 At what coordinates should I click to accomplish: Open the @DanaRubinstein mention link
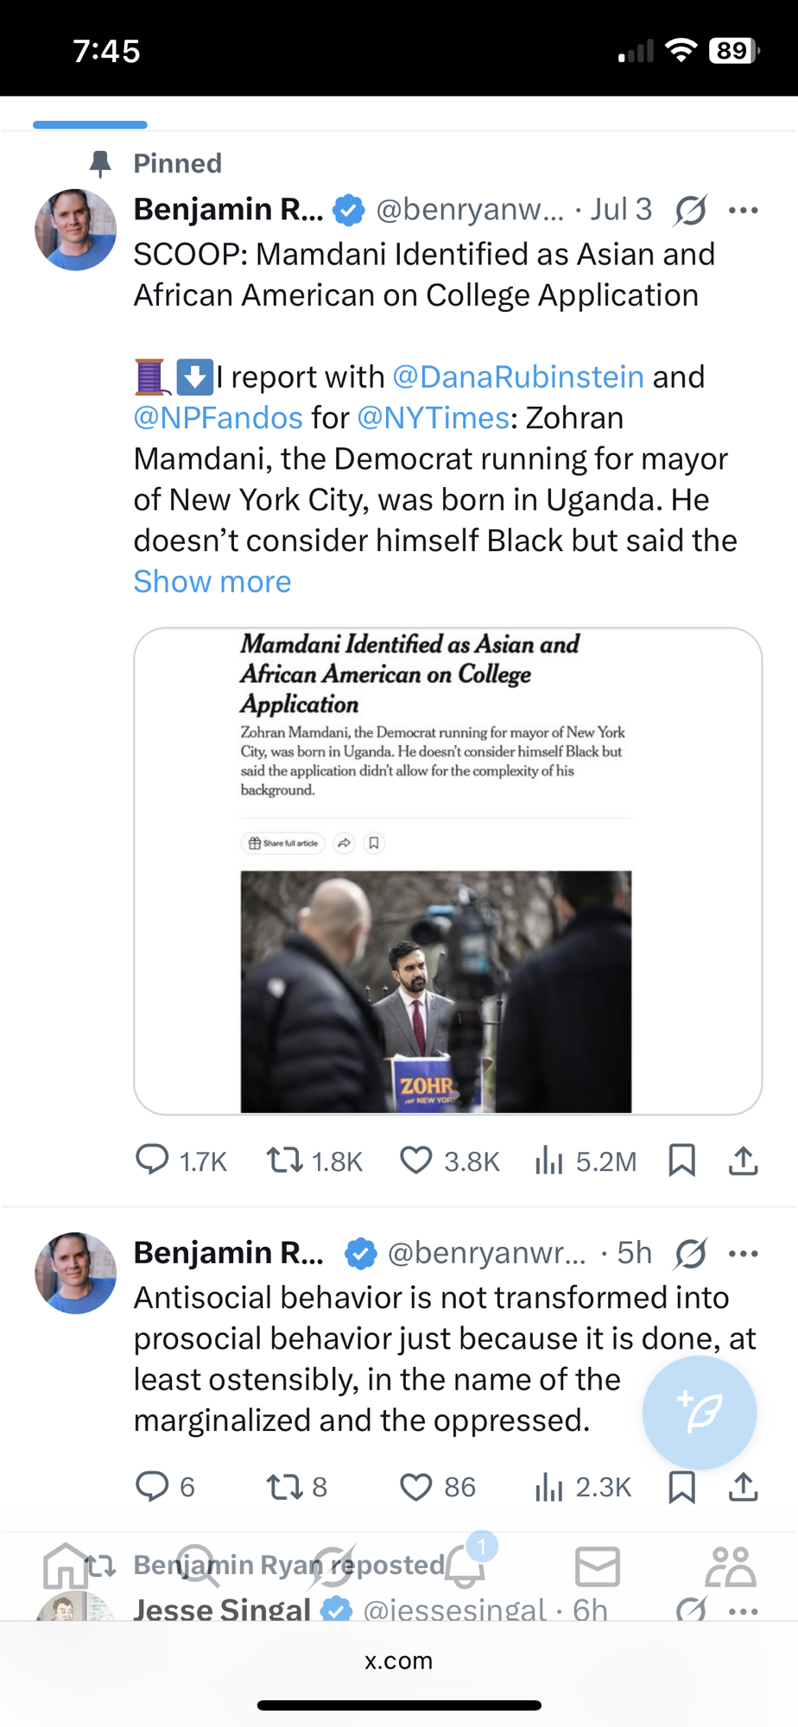click(x=518, y=377)
